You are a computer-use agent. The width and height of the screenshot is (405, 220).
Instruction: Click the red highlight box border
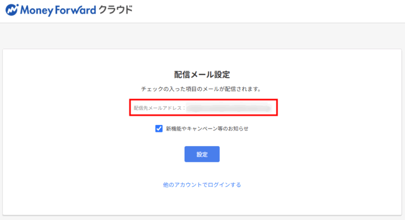click(x=130, y=108)
